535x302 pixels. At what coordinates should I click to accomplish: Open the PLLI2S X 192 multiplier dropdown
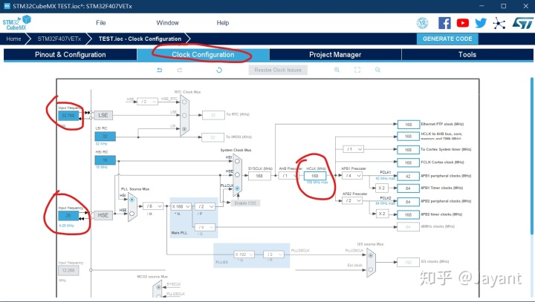coord(244,255)
